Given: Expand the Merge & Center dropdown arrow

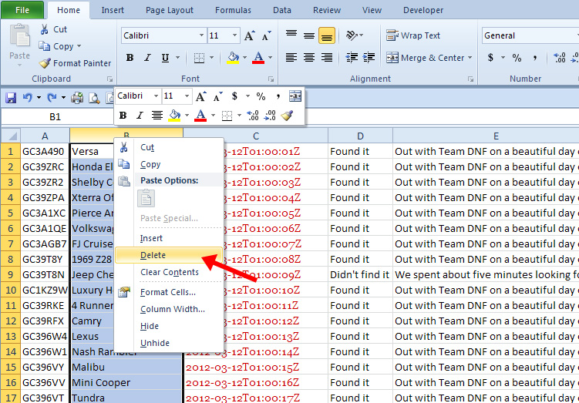Looking at the screenshot, I should [x=470, y=58].
